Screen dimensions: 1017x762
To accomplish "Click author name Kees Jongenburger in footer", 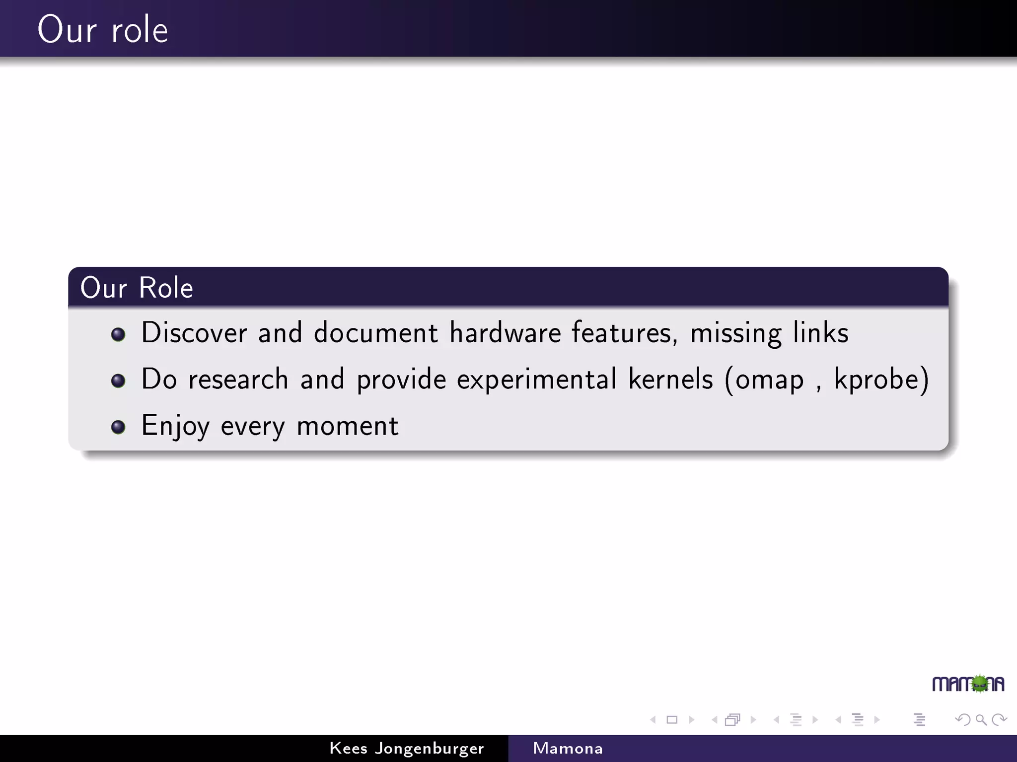I will tap(406, 749).
